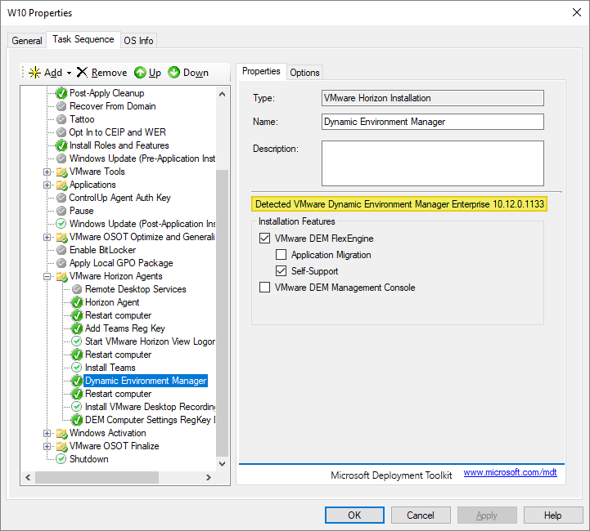Click the Install Teams step checkmark icon

pyautogui.click(x=77, y=368)
